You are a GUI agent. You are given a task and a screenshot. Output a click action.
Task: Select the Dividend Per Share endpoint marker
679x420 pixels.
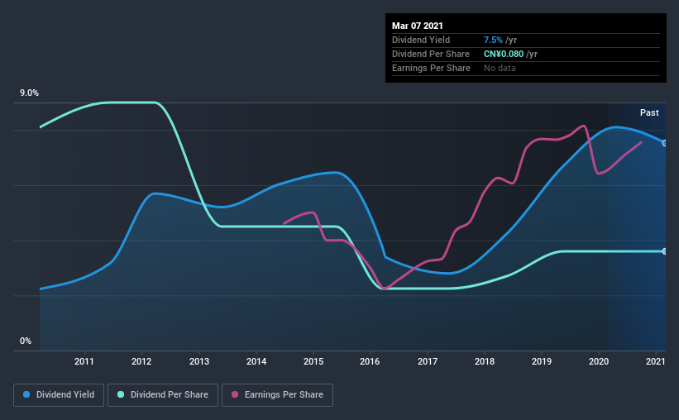(664, 251)
